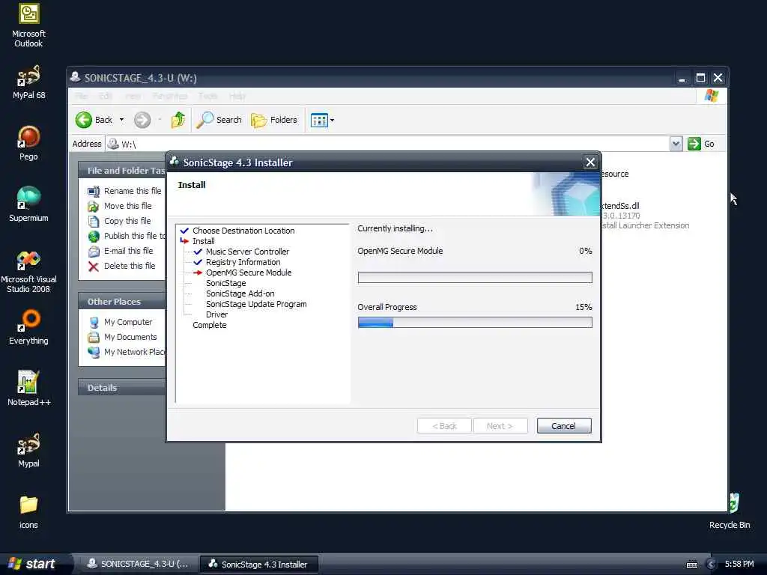Launch Everything search desktop icon
This screenshot has height=575, width=767.
(28, 327)
